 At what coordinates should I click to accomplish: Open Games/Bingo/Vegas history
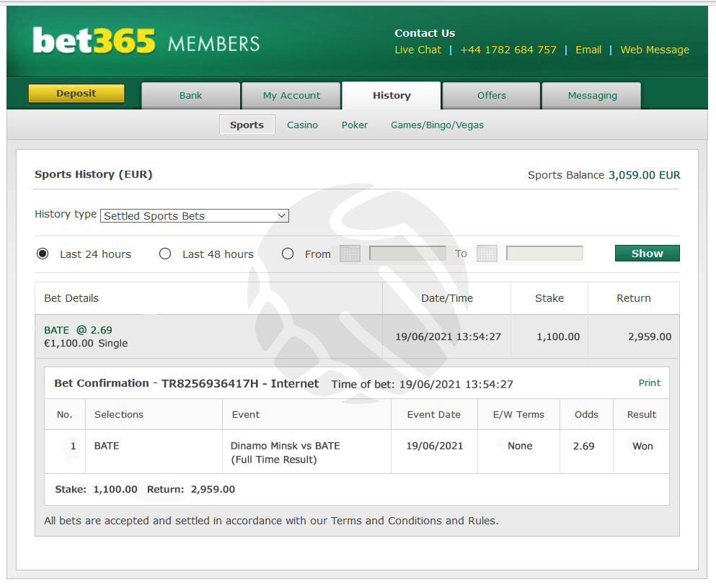coord(437,125)
